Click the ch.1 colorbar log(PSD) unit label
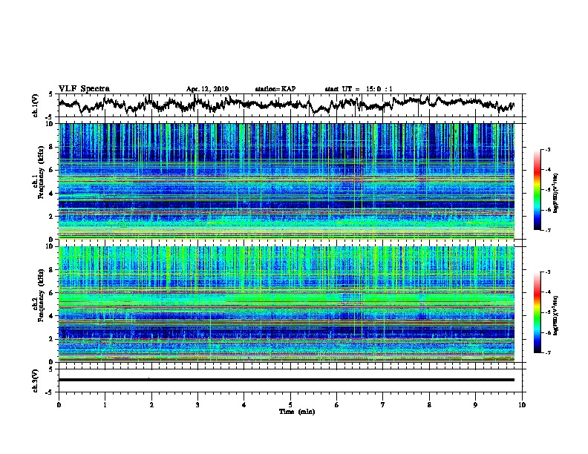588x454 pixels. pyautogui.click(x=556, y=193)
